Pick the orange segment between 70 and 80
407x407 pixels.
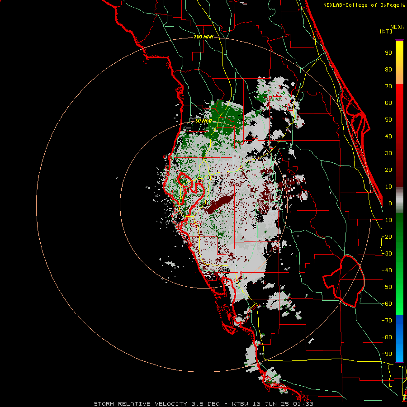[399, 77]
